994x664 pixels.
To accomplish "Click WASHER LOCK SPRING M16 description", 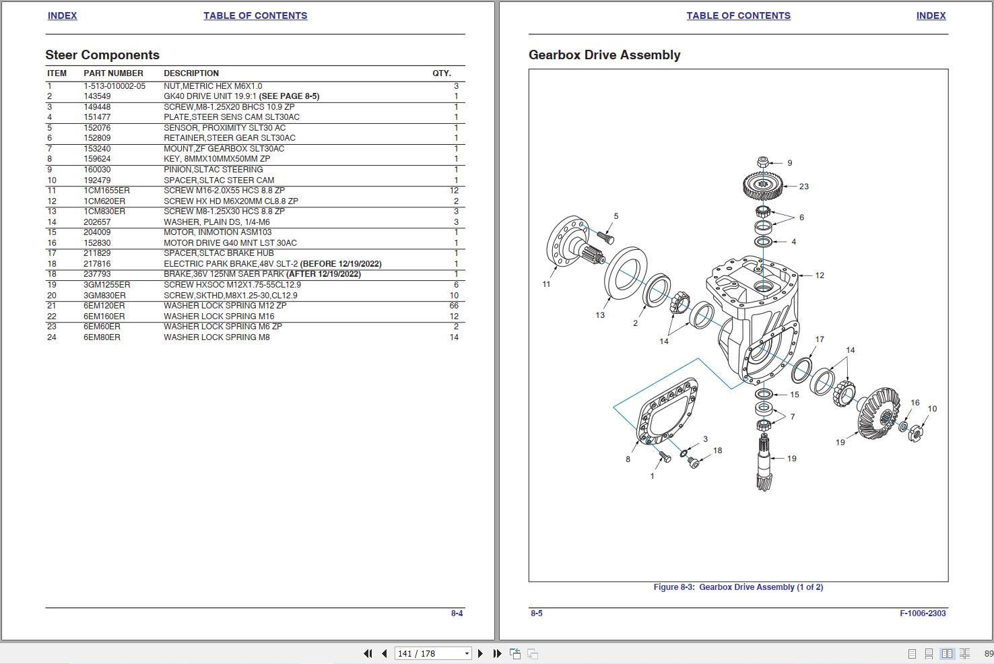I will click(x=219, y=317).
